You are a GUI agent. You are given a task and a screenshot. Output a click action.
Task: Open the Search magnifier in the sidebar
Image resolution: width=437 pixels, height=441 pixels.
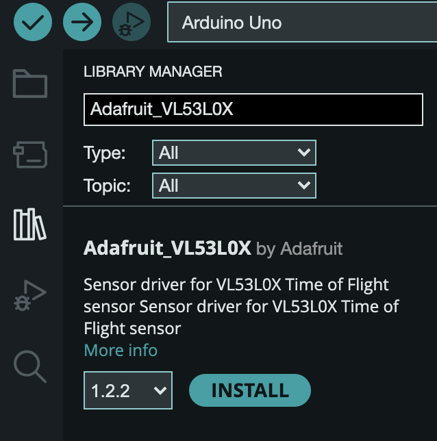30,366
